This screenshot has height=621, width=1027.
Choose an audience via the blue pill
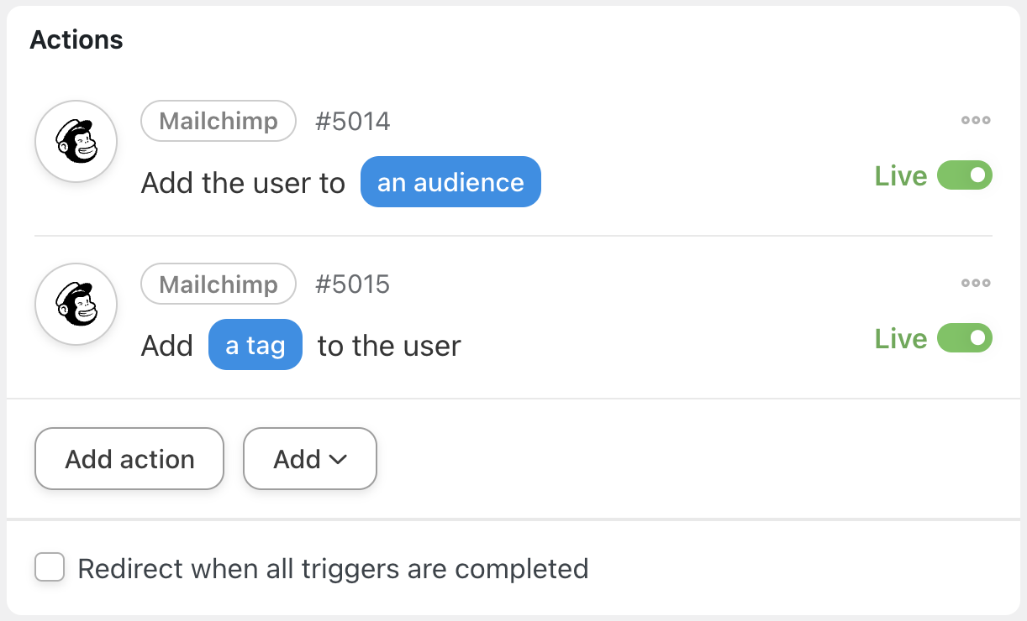(450, 182)
